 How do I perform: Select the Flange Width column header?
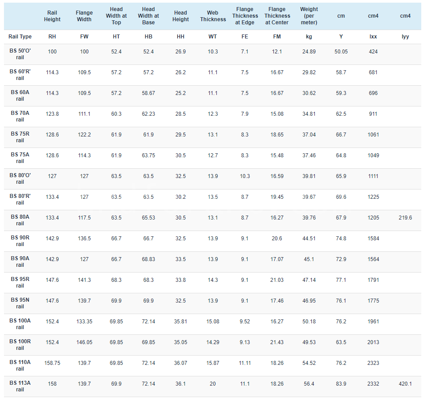[x=84, y=16]
